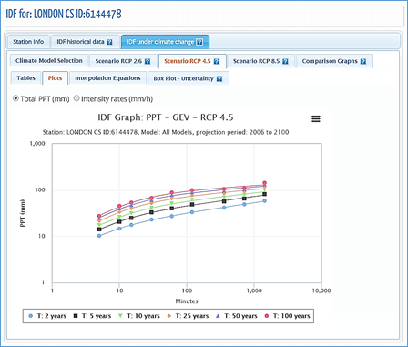Click help icon beside Scenario RCP 4.5

(x=217, y=61)
